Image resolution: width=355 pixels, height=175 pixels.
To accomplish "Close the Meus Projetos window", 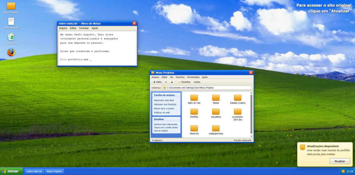I will coord(251,73).
